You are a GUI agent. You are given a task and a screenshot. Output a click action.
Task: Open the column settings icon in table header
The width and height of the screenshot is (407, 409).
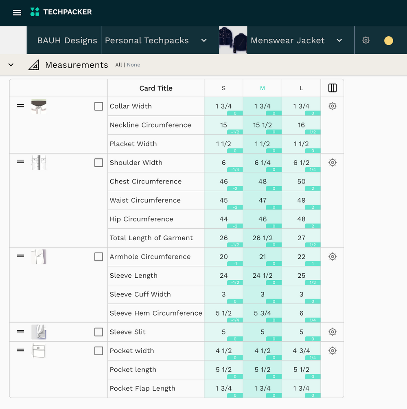(x=332, y=88)
